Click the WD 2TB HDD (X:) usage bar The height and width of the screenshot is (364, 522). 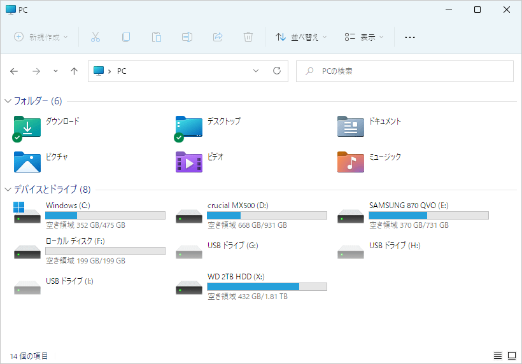[267, 287]
